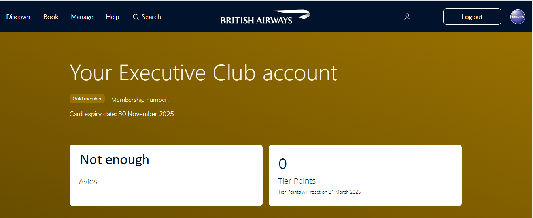This screenshot has width=533, height=218.
Task: Click the Tier Points value of 0
Action: (283, 163)
